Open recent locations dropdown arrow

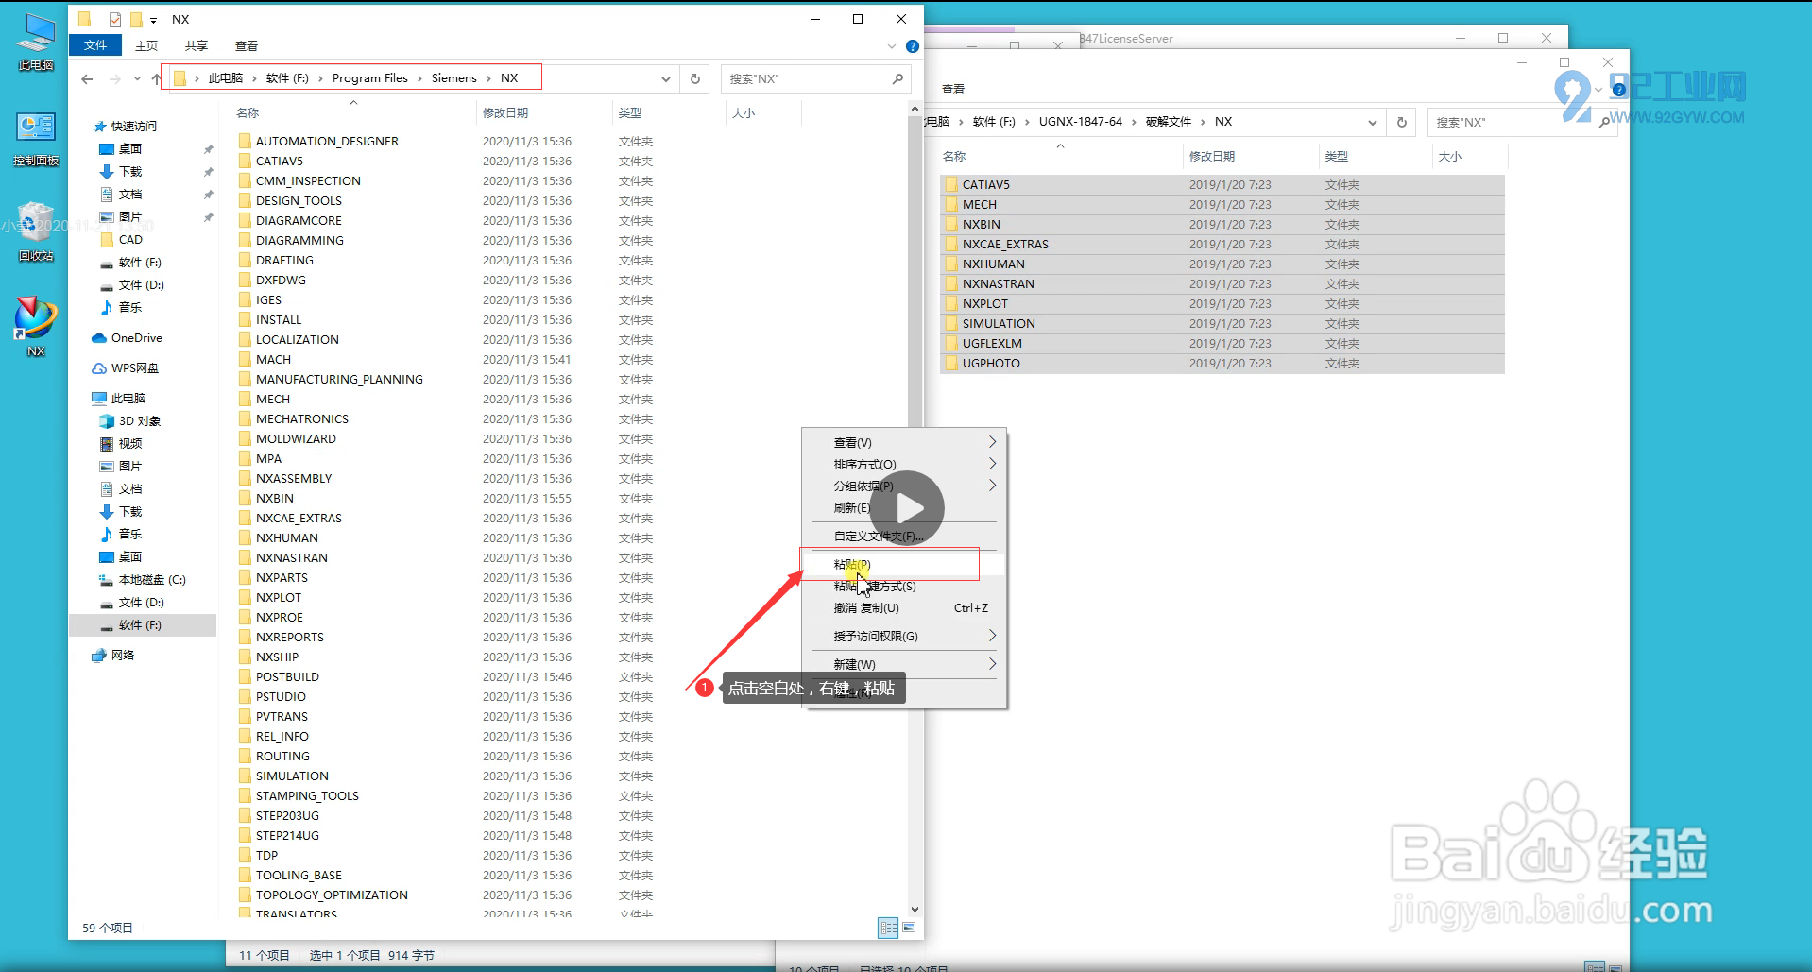[x=137, y=79]
